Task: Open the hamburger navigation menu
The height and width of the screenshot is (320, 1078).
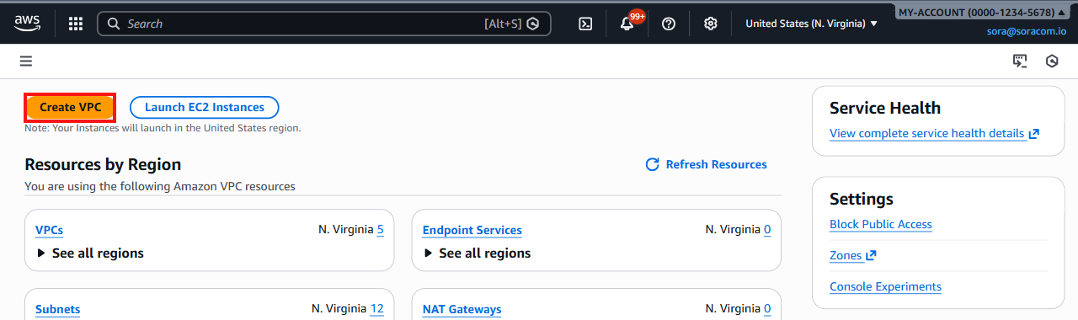Action: (26, 61)
